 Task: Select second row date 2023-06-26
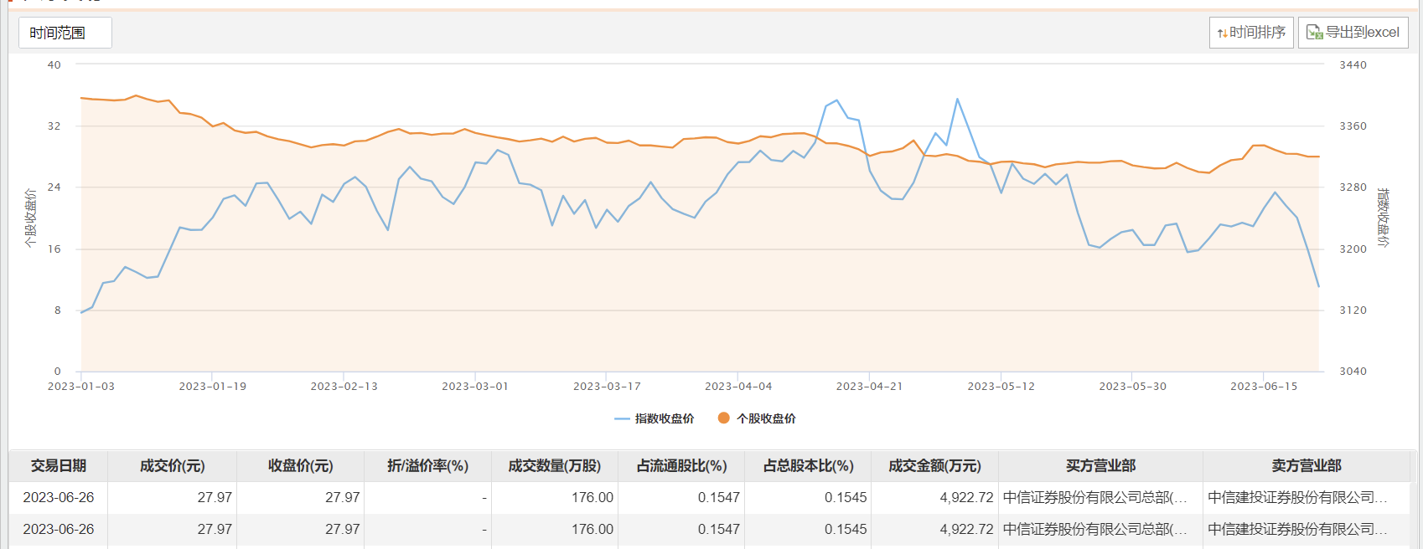point(59,529)
